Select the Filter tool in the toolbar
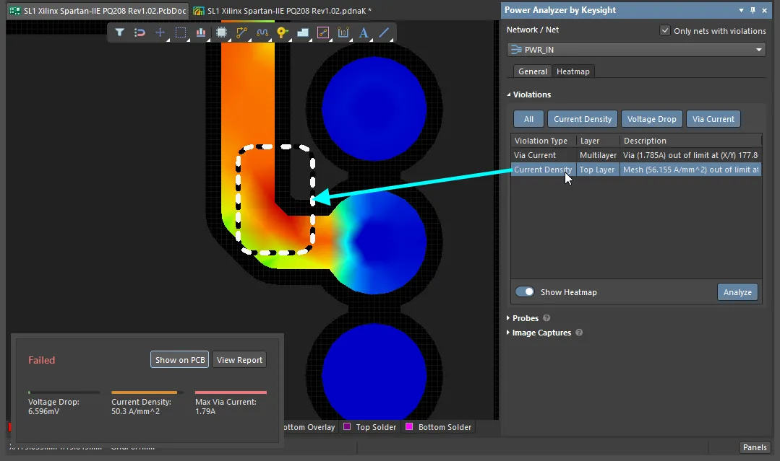 pyautogui.click(x=120, y=32)
